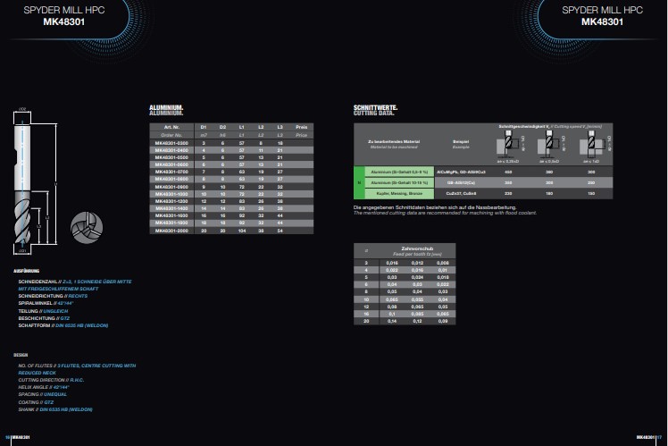The width and height of the screenshot is (668, 446).
Task: Select the 'ALUMINIUM.' table heading
Action: click(166, 108)
